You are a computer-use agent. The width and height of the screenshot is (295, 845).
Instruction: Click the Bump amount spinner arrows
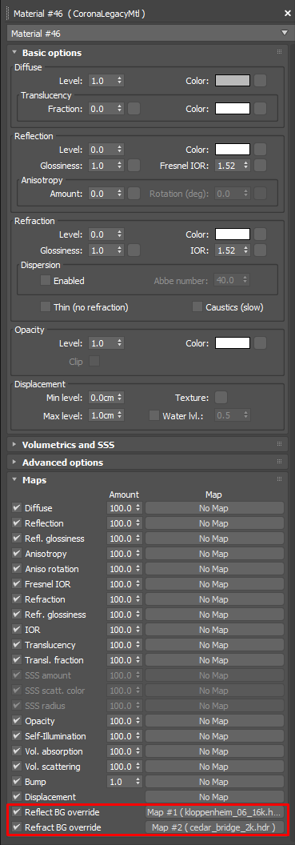tap(138, 782)
